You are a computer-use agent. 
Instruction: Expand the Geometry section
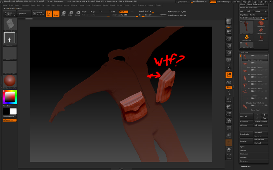[x=246, y=166]
